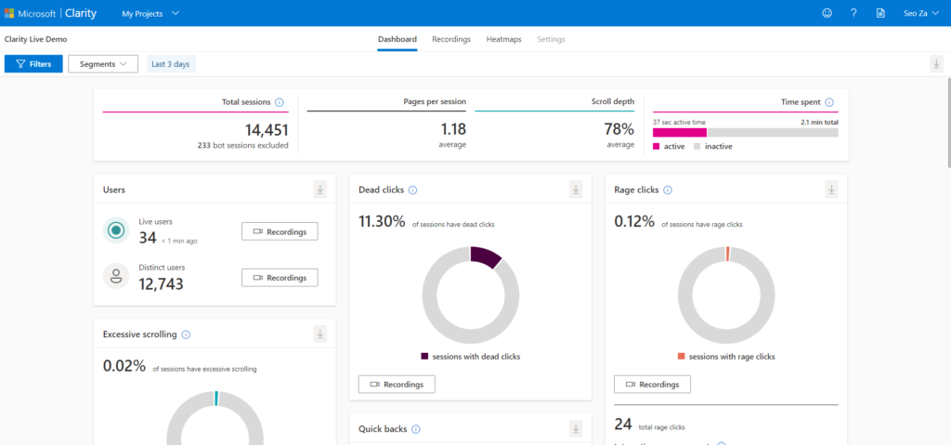This screenshot has height=445, width=951.
Task: Click the Quick backs info icon
Action: (x=415, y=429)
